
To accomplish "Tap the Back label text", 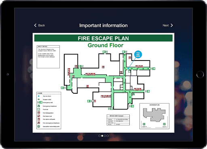I will pos(42,25).
